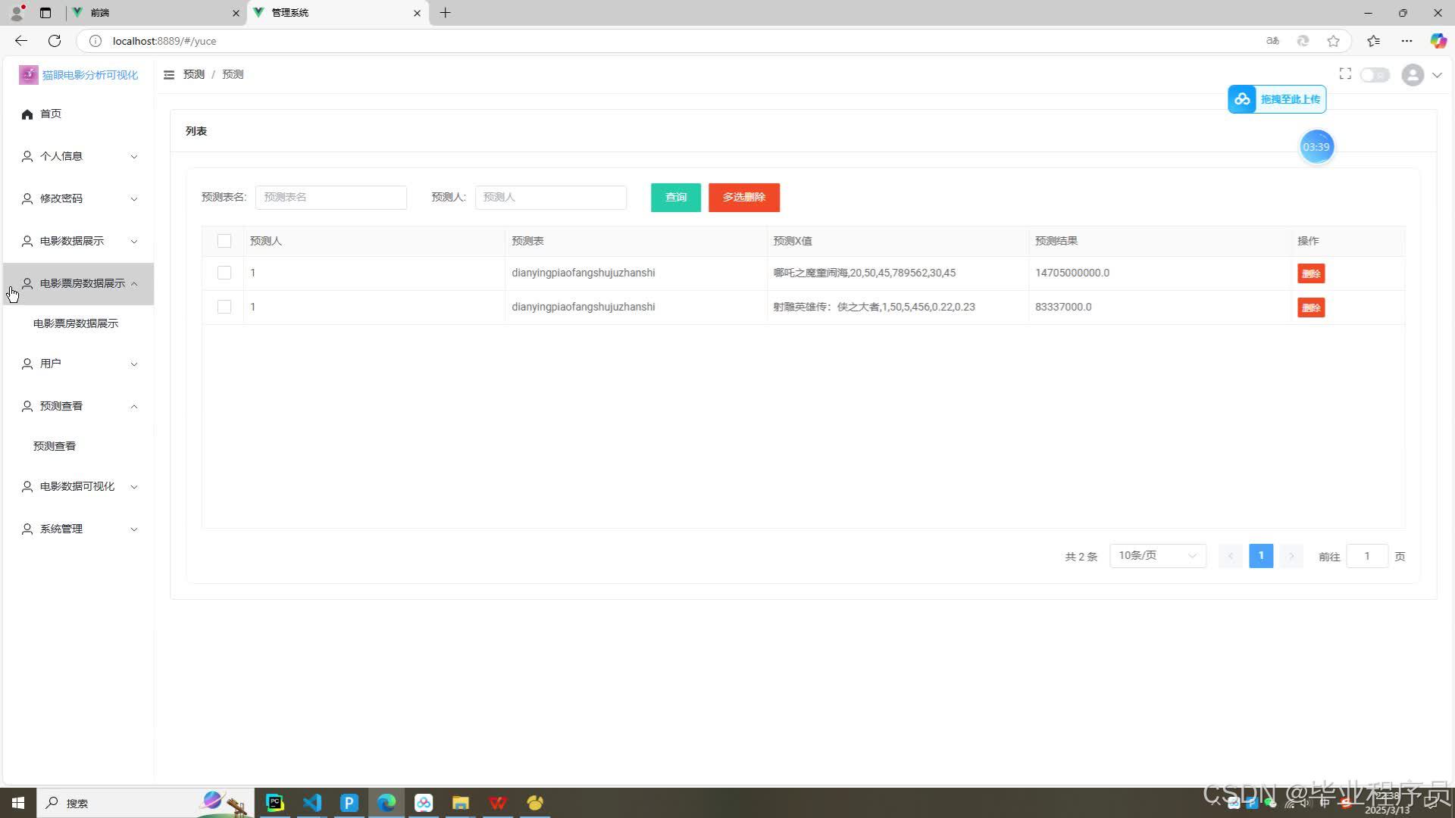Click the cloud upload 拖拽至此上传 widget
The image size is (1455, 818).
[x=1277, y=99]
